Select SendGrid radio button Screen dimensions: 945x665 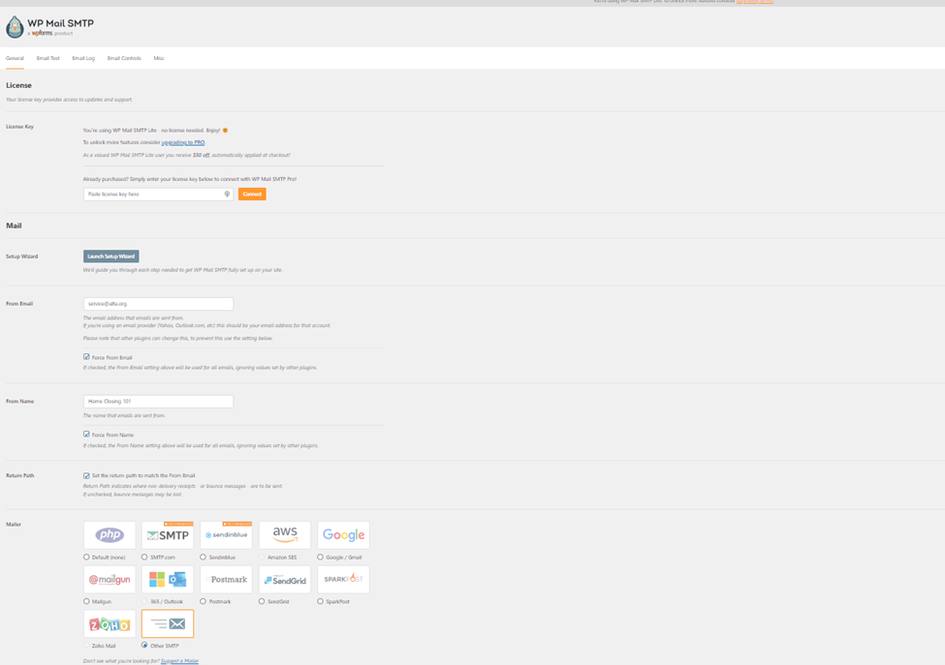[x=262, y=600]
